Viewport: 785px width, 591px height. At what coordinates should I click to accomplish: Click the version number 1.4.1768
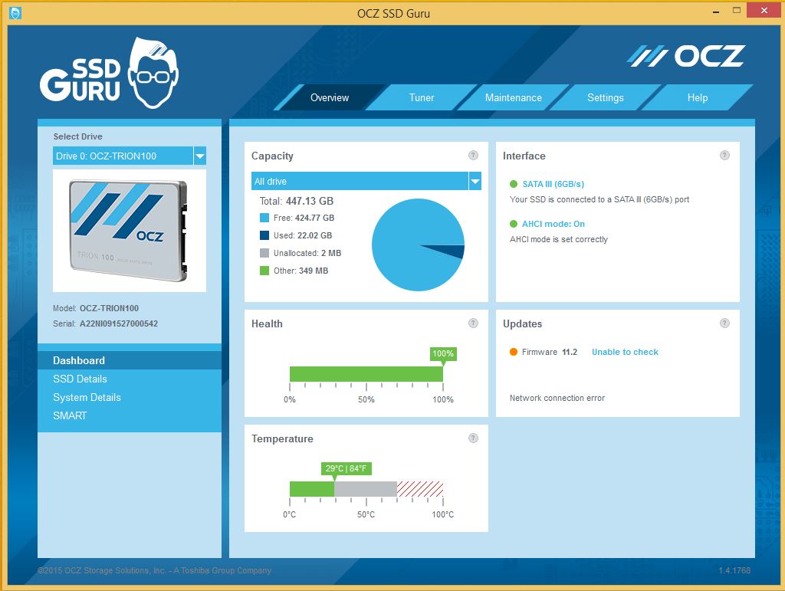(734, 570)
